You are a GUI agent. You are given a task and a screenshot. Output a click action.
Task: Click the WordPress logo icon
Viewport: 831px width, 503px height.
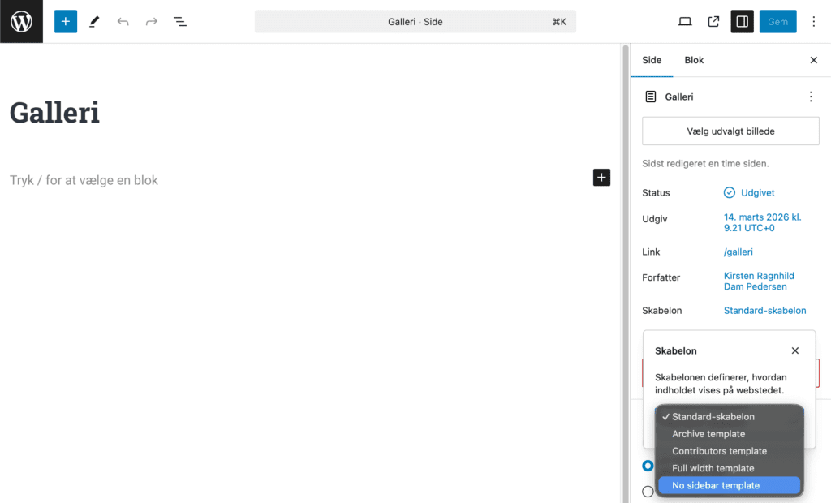[21, 21]
